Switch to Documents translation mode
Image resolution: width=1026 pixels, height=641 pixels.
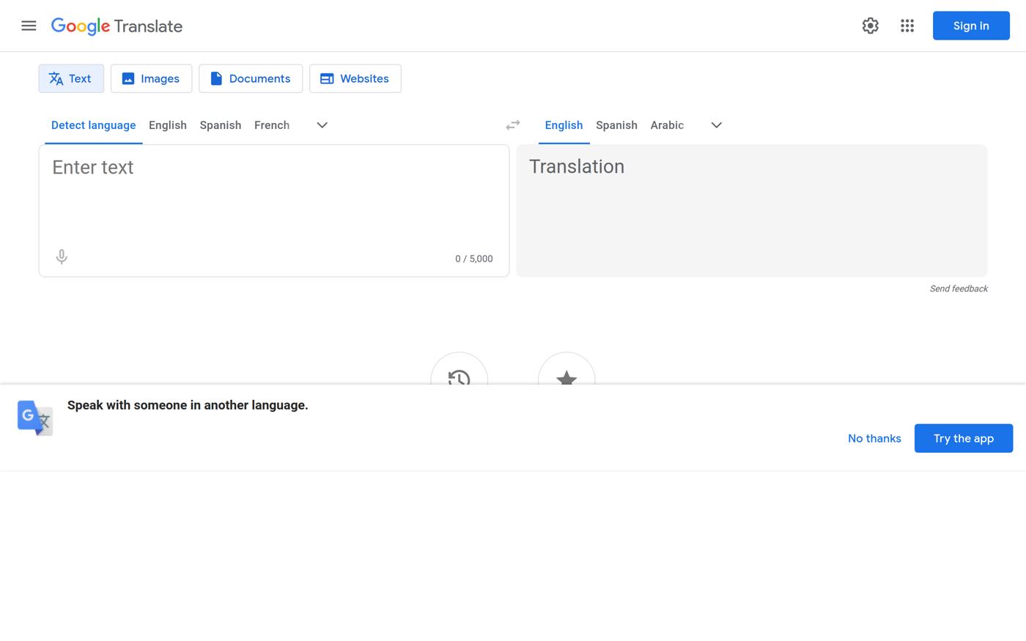click(x=251, y=78)
